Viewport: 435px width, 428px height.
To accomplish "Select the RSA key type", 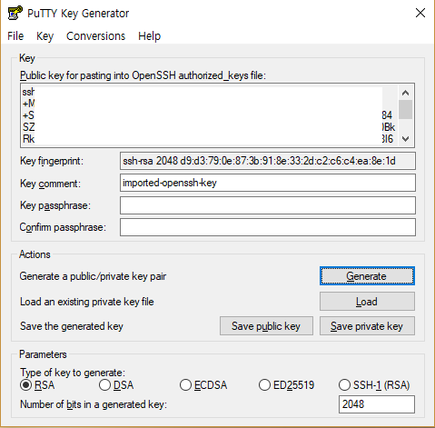I will pos(37,385).
